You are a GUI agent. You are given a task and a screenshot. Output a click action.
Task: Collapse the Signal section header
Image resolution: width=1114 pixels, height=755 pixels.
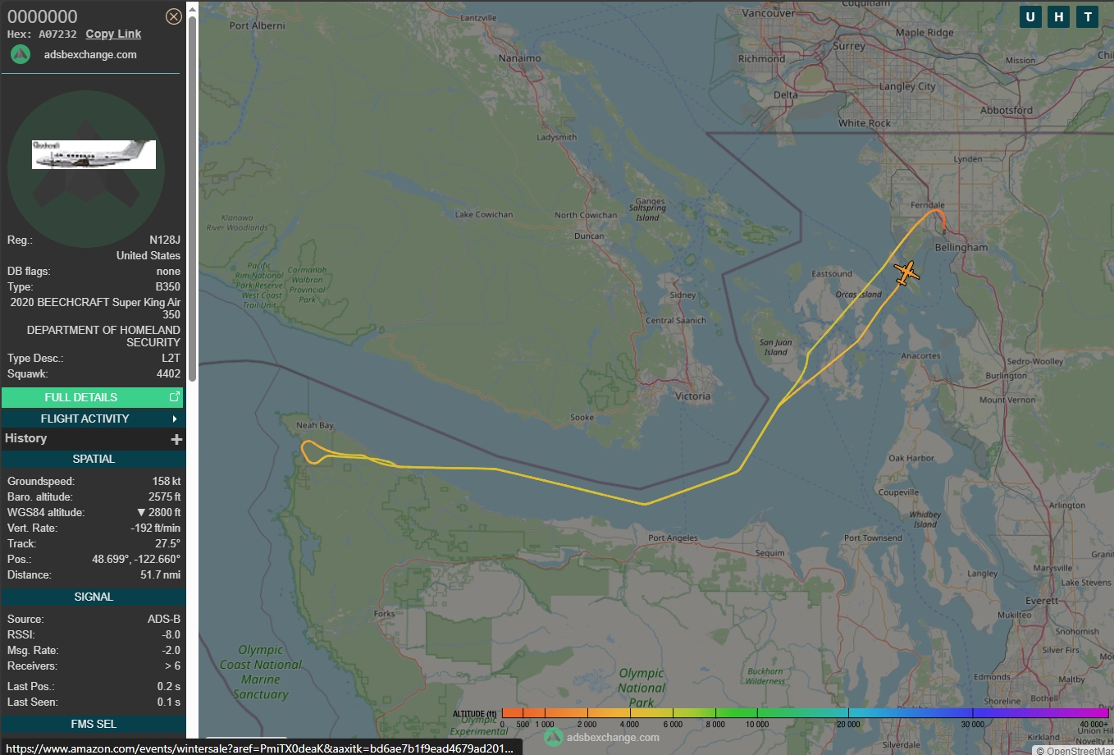pyautogui.click(x=94, y=597)
